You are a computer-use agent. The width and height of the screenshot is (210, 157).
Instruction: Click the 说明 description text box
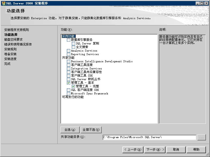tap(182, 79)
